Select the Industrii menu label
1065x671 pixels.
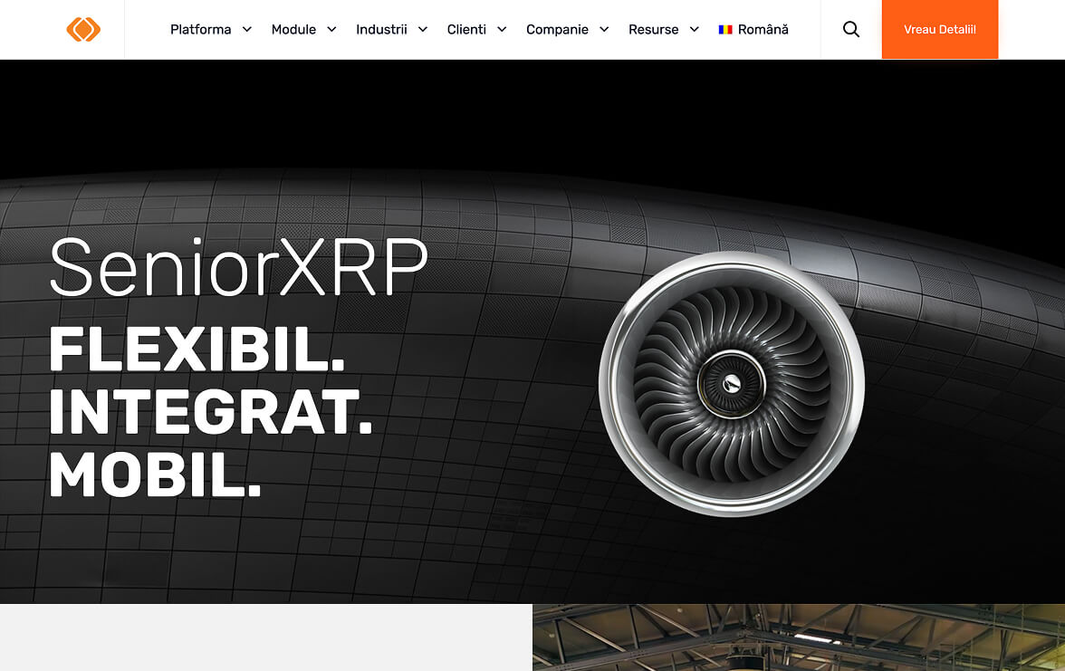[381, 29]
